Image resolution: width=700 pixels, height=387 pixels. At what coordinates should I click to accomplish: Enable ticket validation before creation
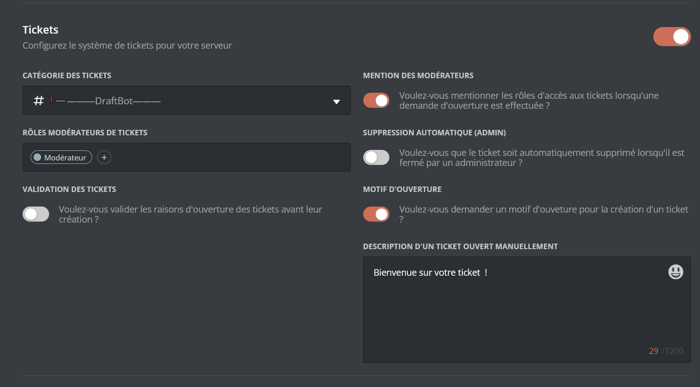coord(36,214)
